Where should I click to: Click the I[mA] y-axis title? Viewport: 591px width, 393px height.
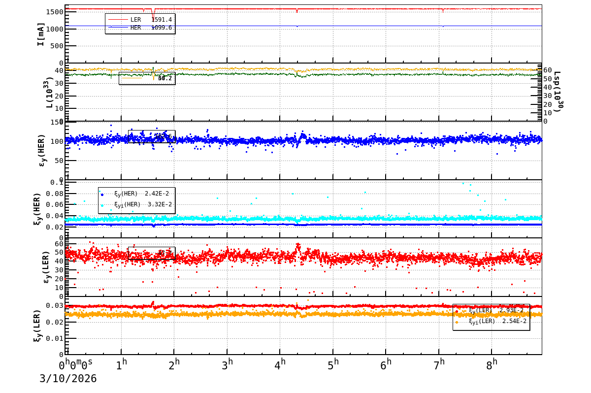pos(41,34)
